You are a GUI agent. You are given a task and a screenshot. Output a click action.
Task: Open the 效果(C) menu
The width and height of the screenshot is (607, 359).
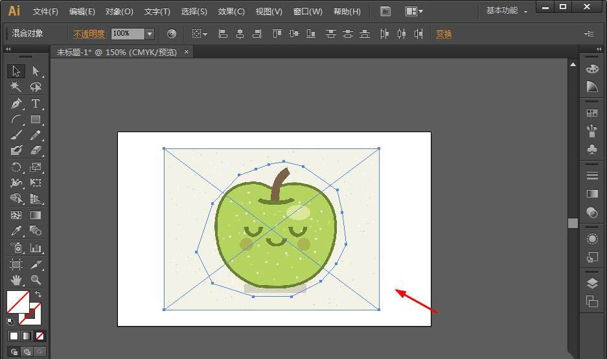coord(231,12)
